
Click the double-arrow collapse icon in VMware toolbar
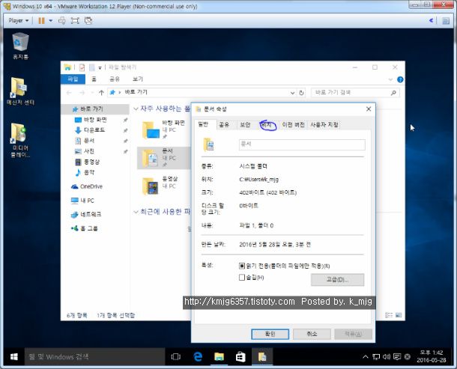tap(431, 20)
